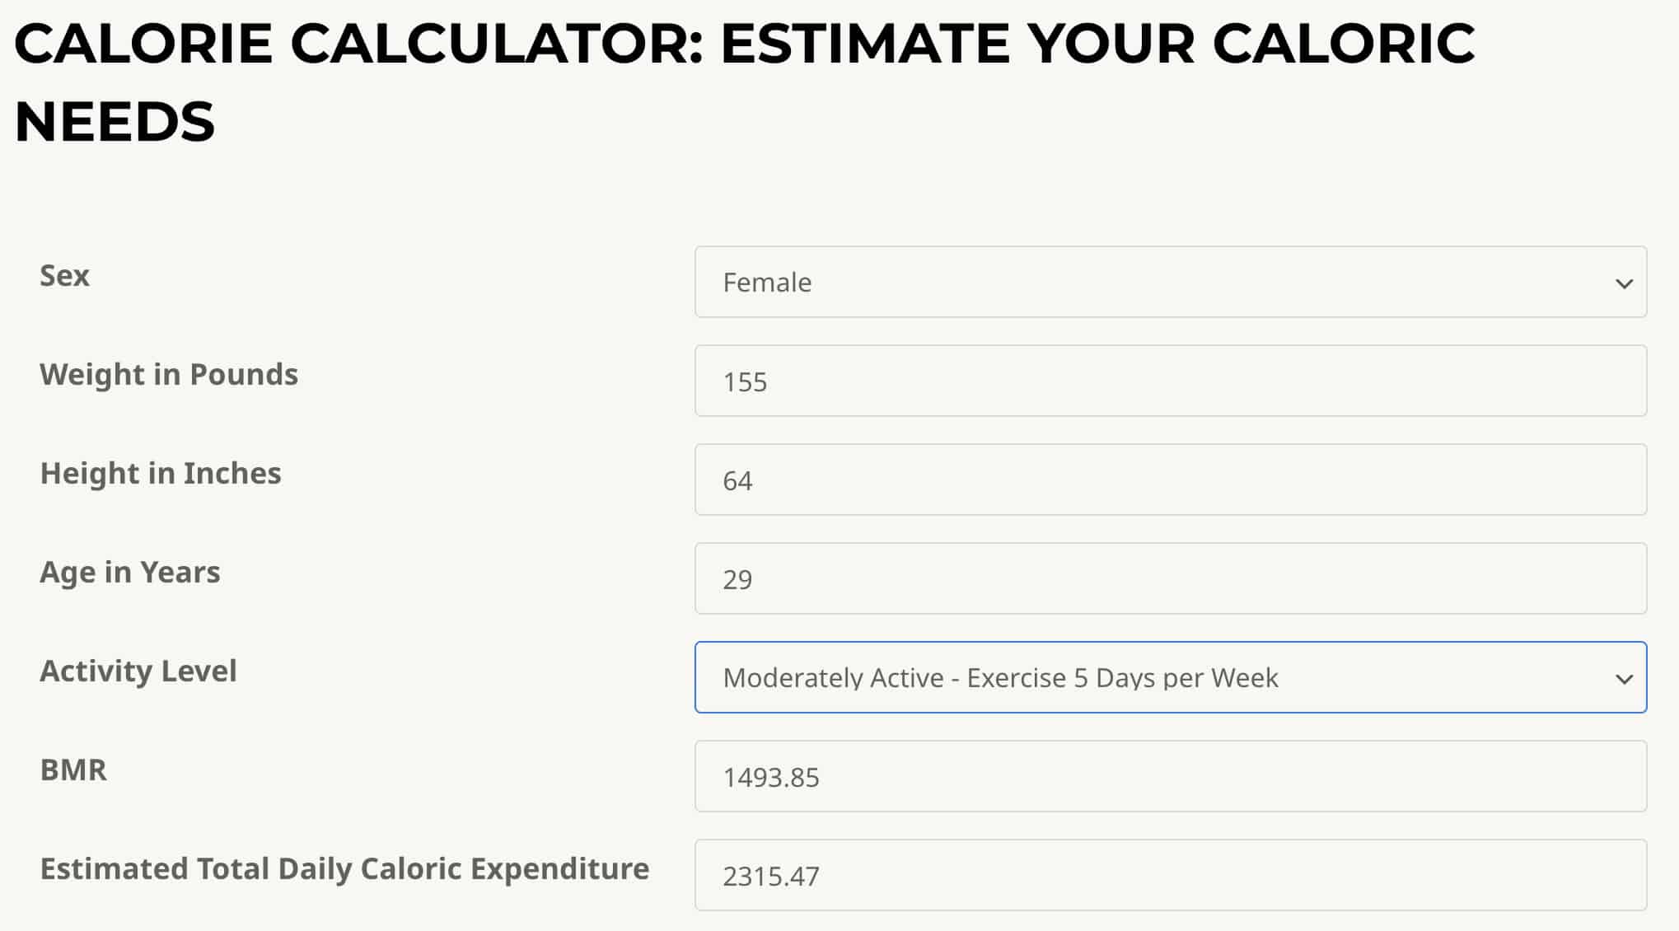Click the Activity Level label
1679x931 pixels.
(138, 670)
